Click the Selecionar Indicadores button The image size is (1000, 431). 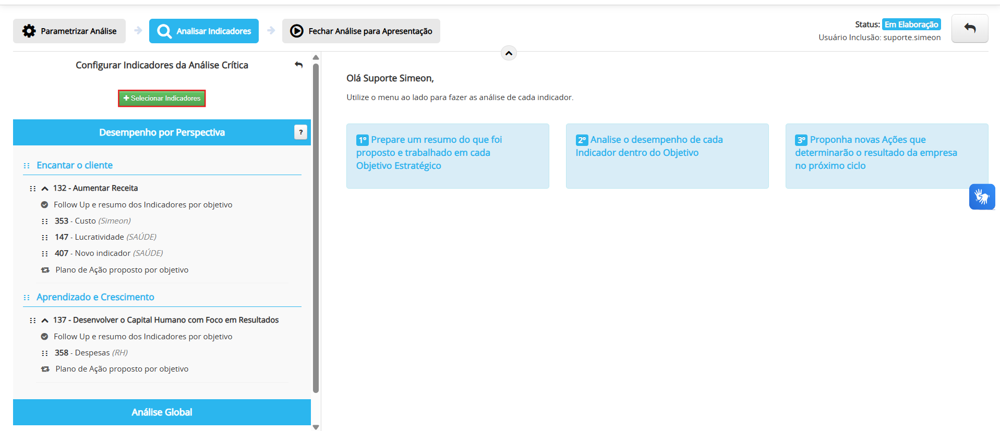point(162,98)
